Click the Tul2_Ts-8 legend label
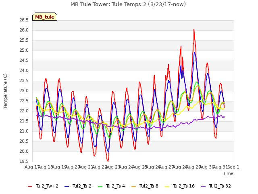This screenshot has height=194, width=258. click(149, 186)
